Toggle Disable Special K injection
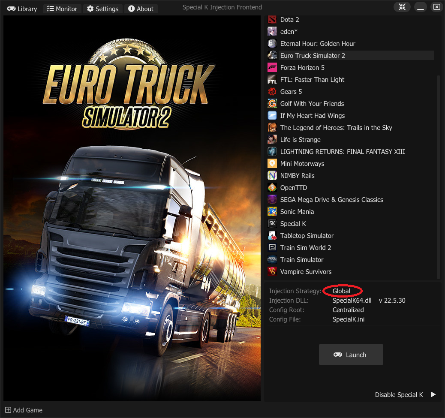Image resolution: width=445 pixels, height=418 pixels. pos(399,394)
